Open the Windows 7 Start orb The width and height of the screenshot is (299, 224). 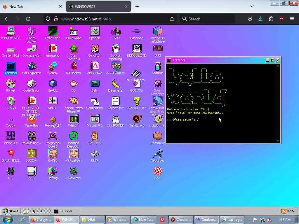(8, 220)
